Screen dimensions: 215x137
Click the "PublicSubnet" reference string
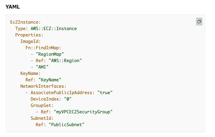click(66, 125)
